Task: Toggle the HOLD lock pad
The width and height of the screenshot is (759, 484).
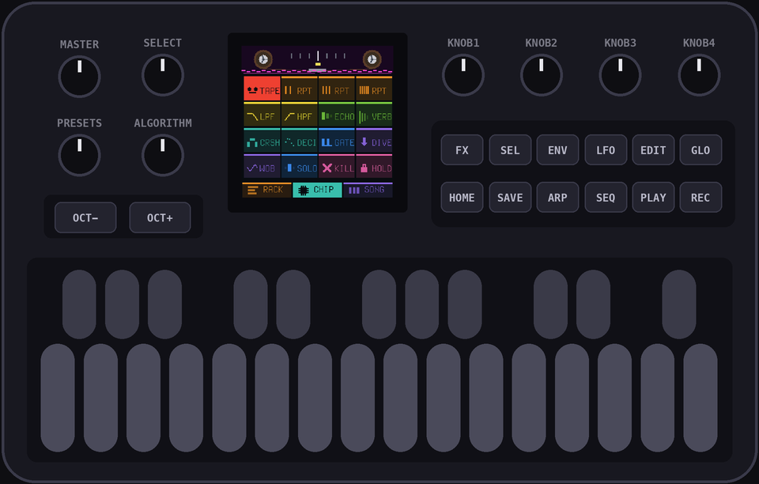Action: click(x=374, y=167)
